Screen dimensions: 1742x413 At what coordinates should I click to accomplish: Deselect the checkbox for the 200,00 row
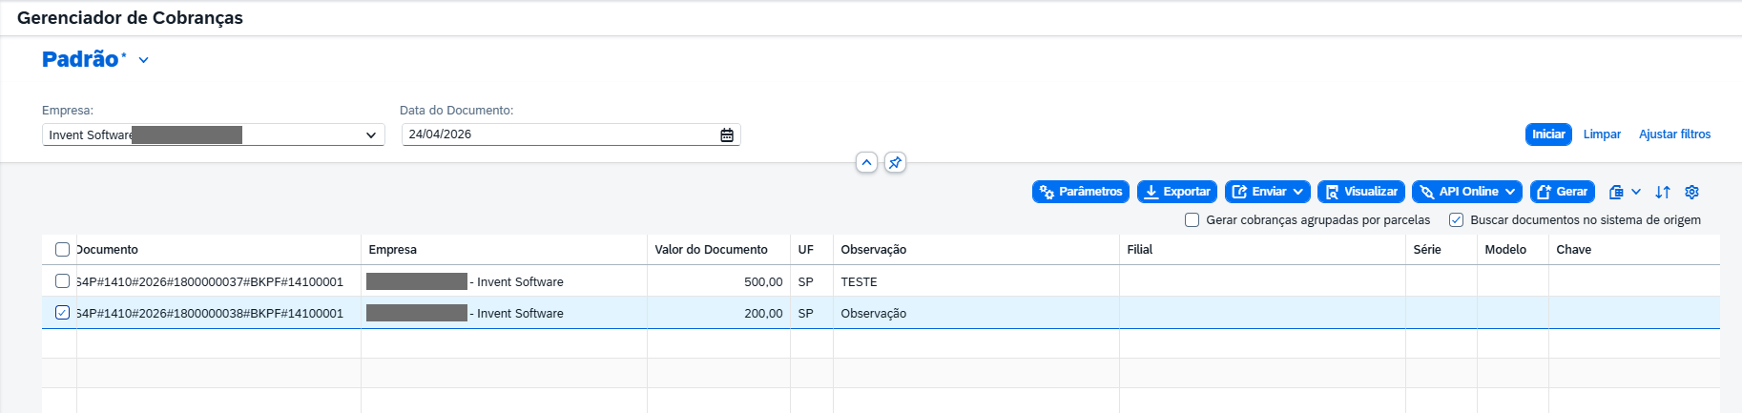point(62,313)
